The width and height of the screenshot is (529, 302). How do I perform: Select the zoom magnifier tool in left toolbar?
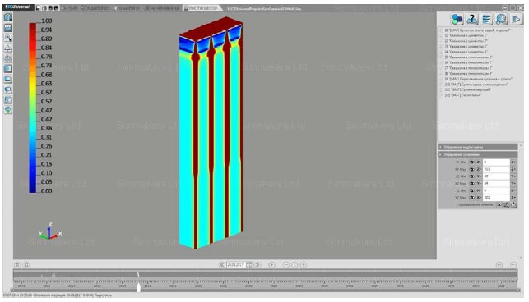[7, 38]
